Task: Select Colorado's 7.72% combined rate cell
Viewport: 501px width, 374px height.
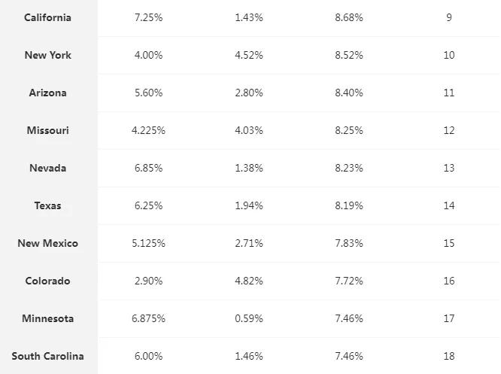Action: pyautogui.click(x=349, y=281)
